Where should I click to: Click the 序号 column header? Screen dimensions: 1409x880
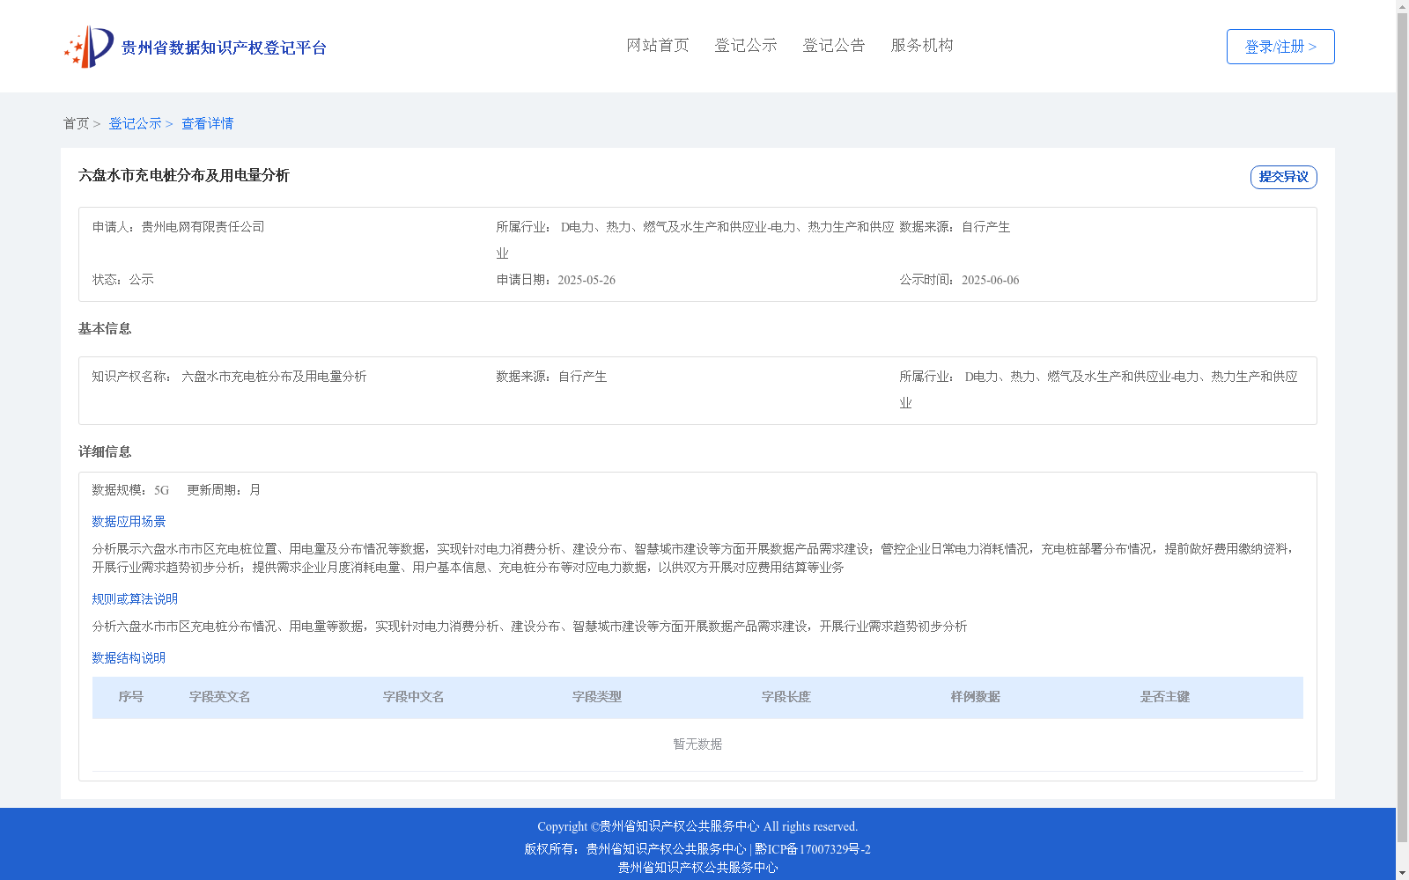coord(131,697)
